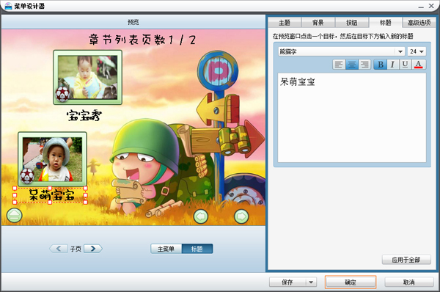Toggle italic formatting for title
This screenshot has width=440, height=292.
click(x=393, y=65)
